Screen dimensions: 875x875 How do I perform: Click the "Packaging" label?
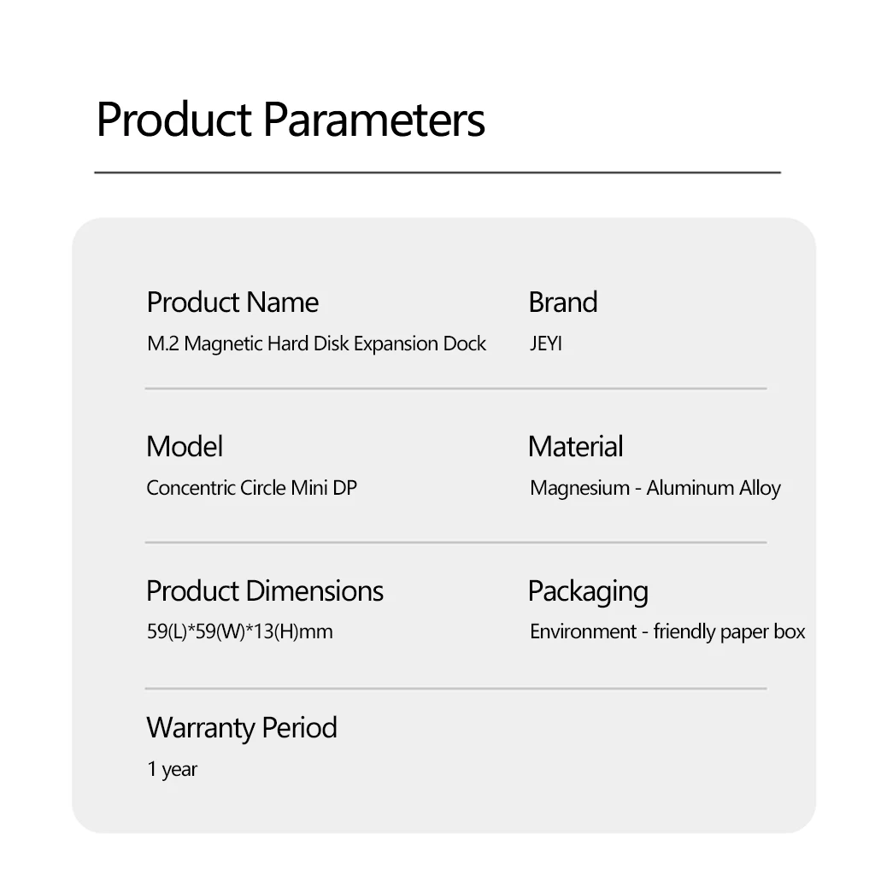(588, 591)
